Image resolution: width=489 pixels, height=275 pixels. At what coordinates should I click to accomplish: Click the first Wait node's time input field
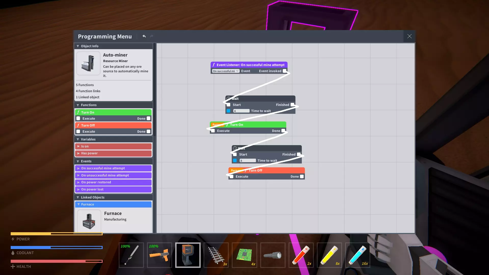pos(241,111)
